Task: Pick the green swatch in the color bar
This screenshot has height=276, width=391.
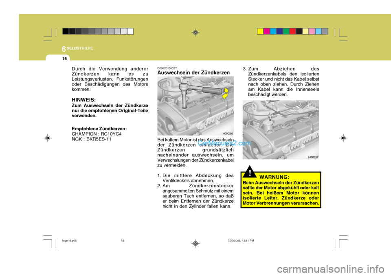Action: 286,31
